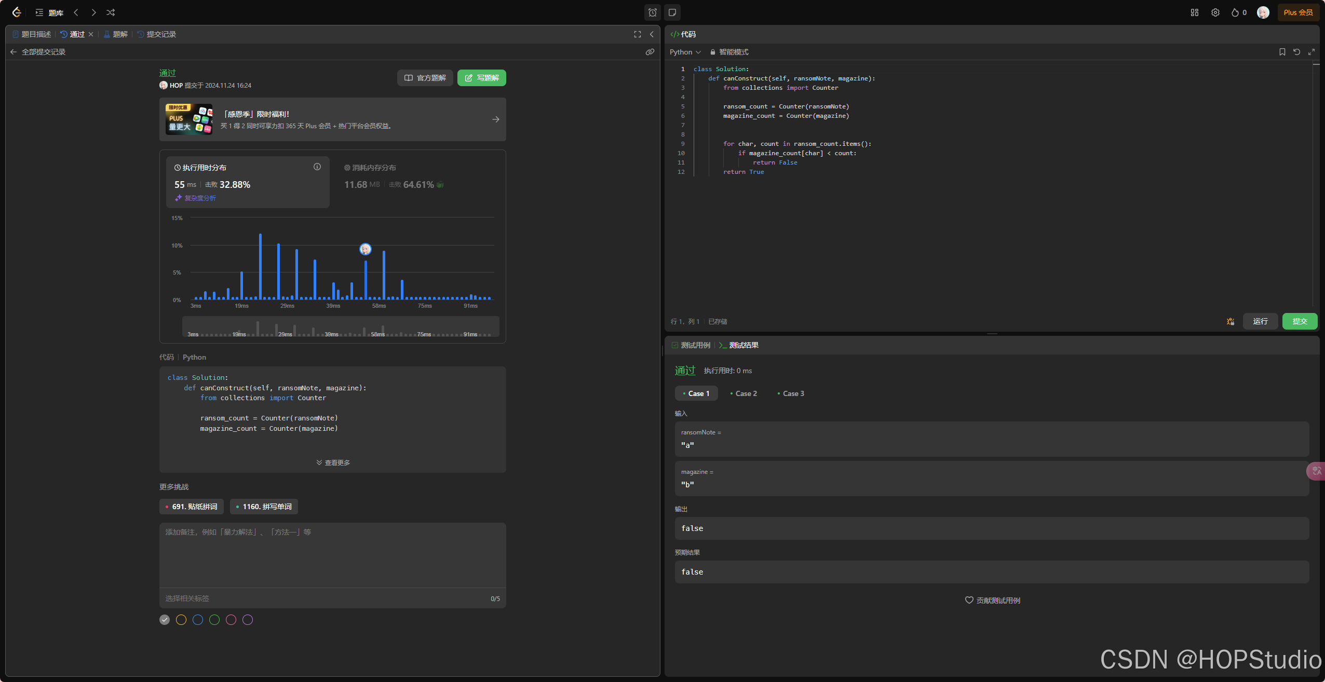
Task: Select the yellow color tag circle
Action: pyautogui.click(x=181, y=620)
